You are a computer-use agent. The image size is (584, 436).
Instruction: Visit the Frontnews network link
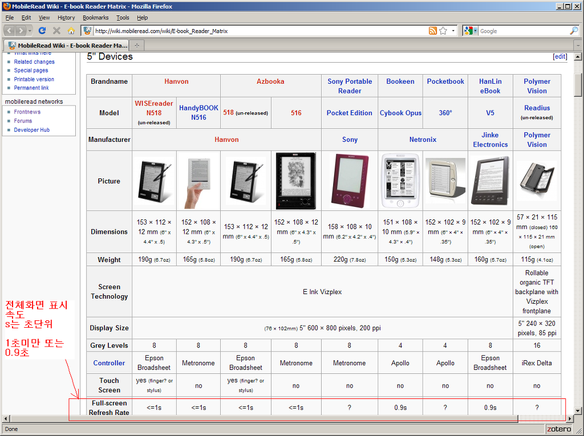click(27, 112)
